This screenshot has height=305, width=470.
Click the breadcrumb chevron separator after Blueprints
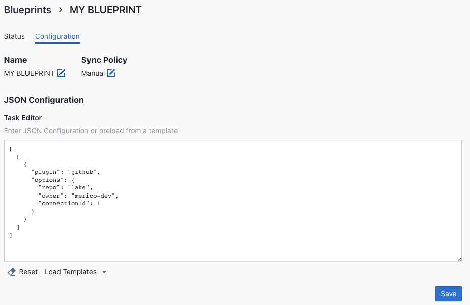pos(60,10)
